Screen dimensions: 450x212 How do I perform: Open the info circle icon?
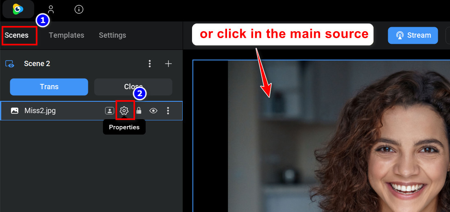pyautogui.click(x=79, y=9)
